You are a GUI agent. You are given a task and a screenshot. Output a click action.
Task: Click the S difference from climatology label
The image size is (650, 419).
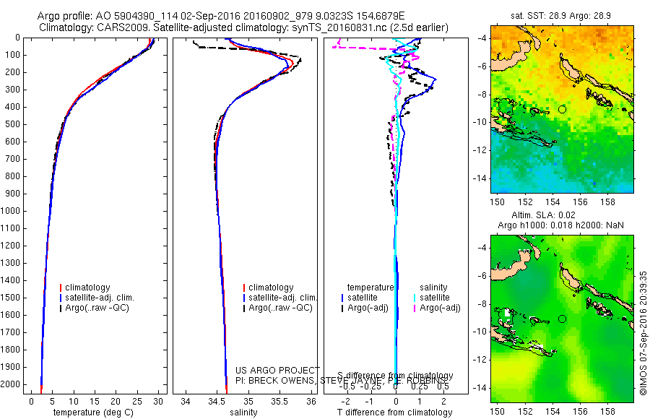395,376
